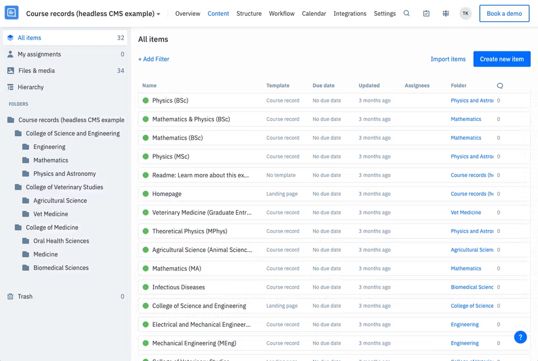This screenshot has height=361, width=538.
Task: Select the My assignments person icon
Action: pos(11,54)
